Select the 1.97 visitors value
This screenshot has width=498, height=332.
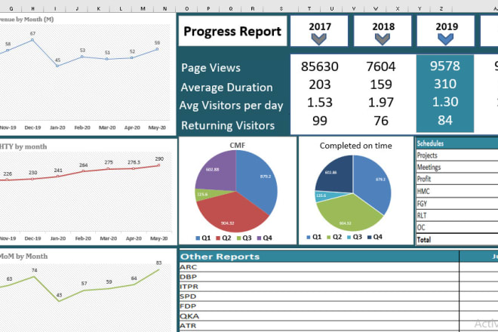[381, 103]
